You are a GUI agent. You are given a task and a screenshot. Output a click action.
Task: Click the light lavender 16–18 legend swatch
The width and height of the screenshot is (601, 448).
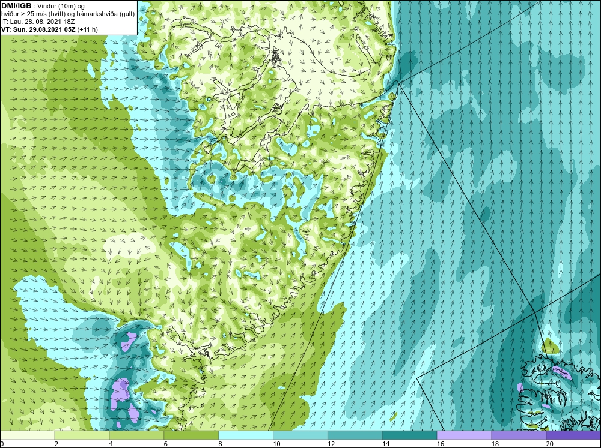click(464, 435)
